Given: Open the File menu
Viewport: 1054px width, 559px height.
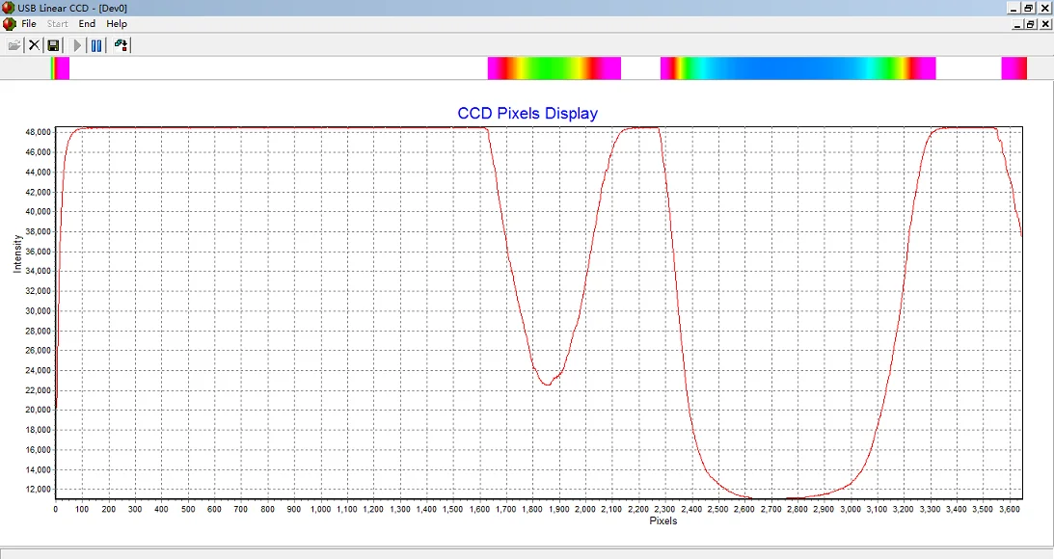Looking at the screenshot, I should click(x=29, y=23).
